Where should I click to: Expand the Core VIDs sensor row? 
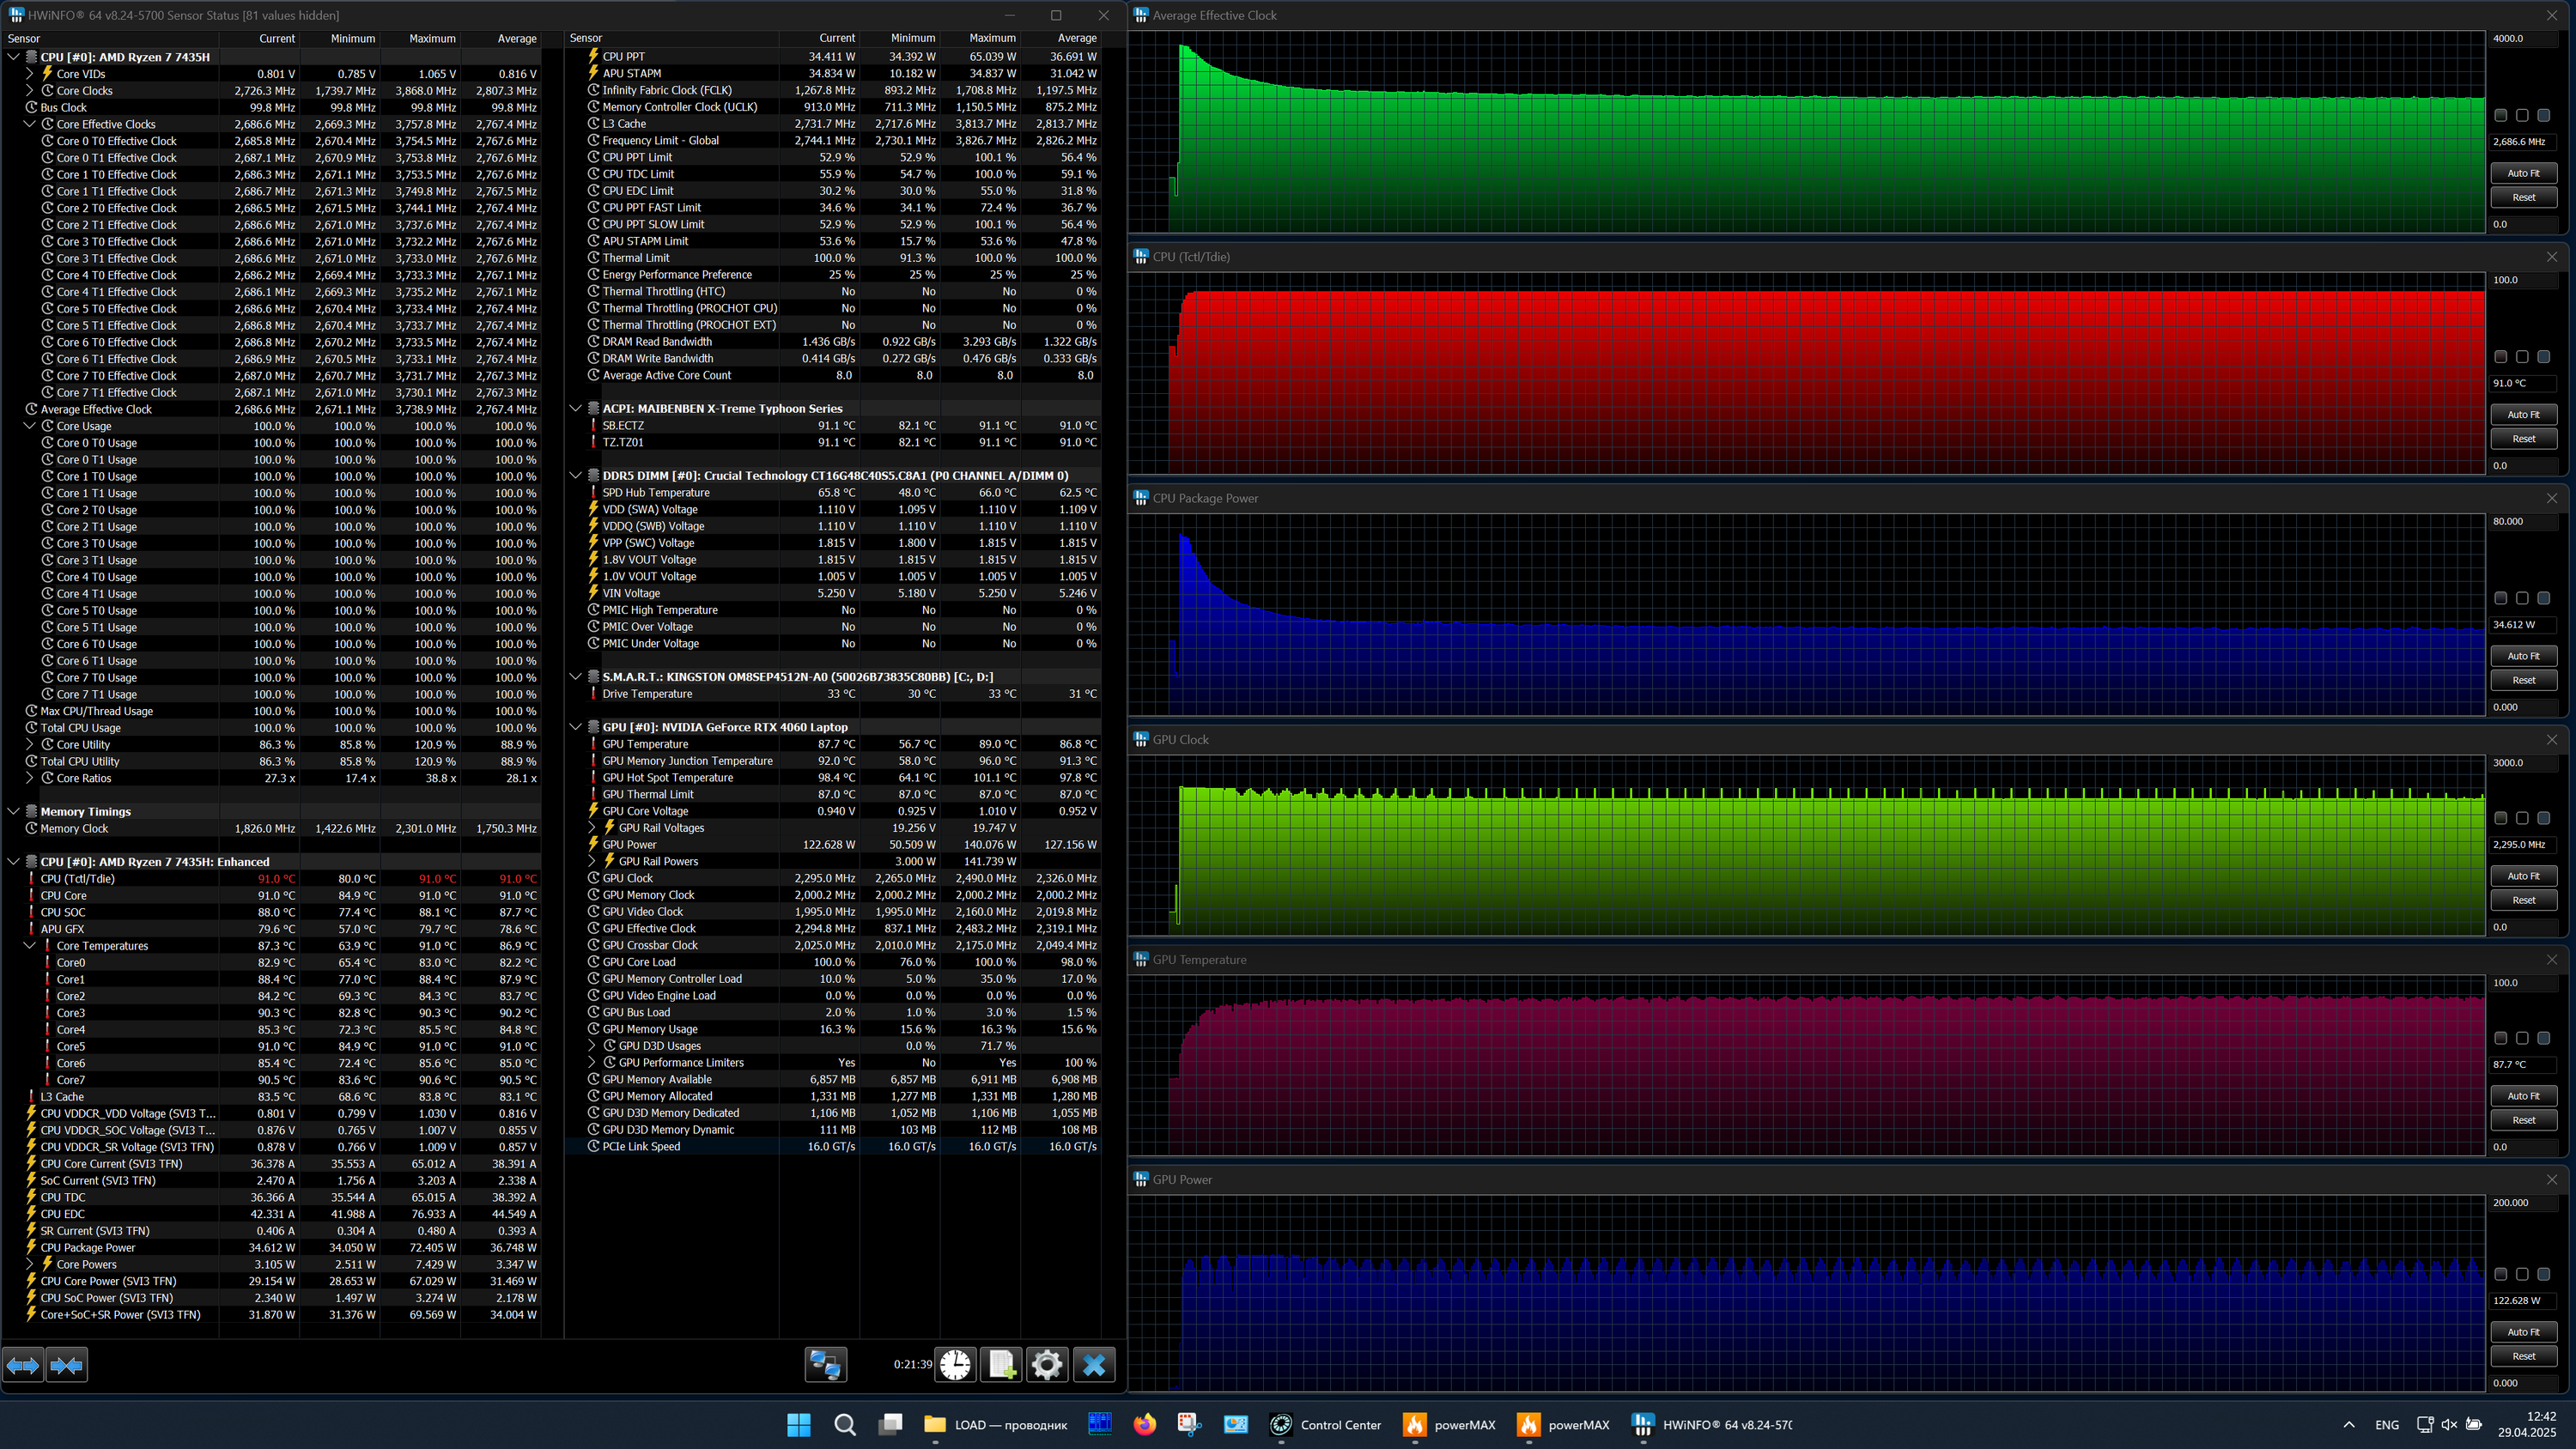[x=30, y=74]
